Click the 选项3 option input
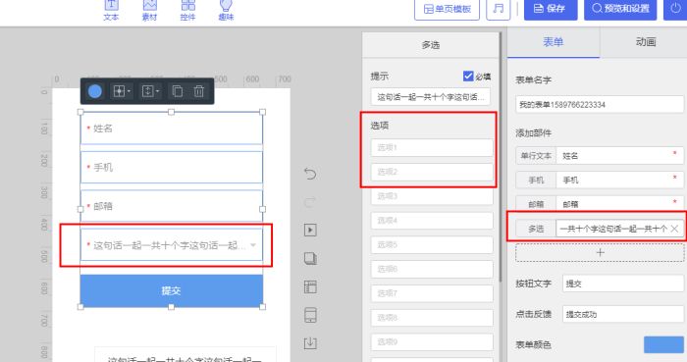 [x=432, y=196]
